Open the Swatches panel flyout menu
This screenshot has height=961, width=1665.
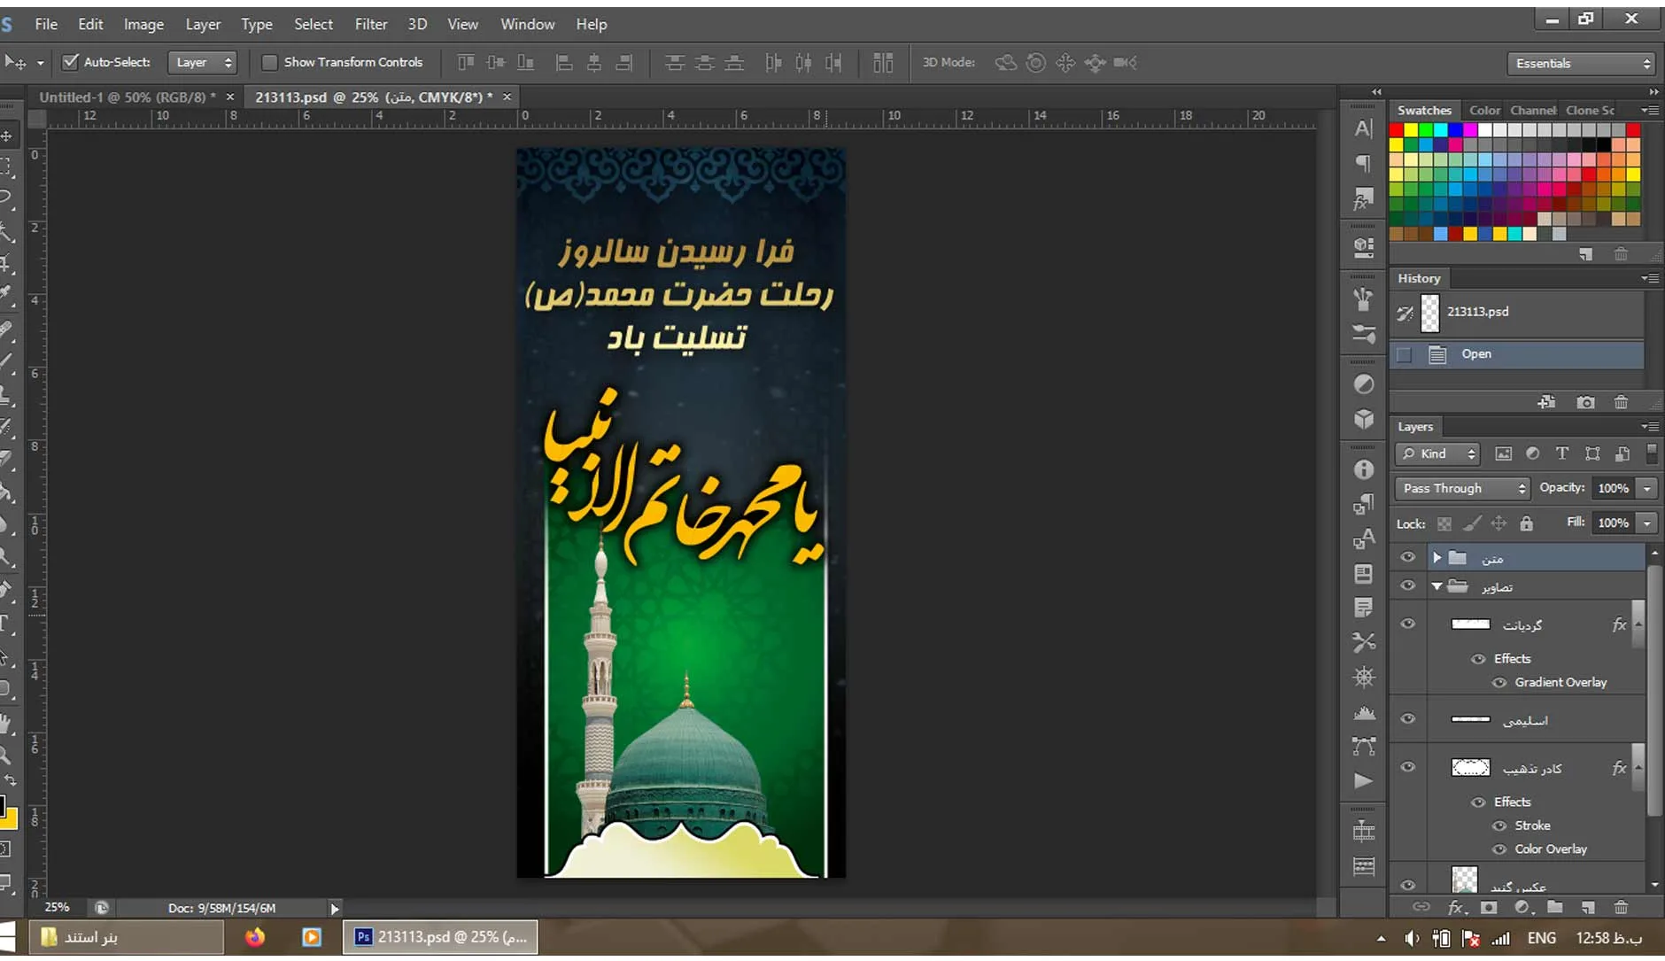click(1650, 110)
